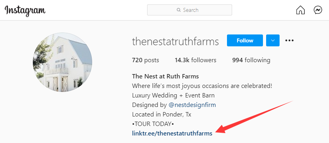Viewport: 329px width, 143px height.
Task: Click the Luxury Wedding + Event Barn line
Action: click(x=173, y=95)
